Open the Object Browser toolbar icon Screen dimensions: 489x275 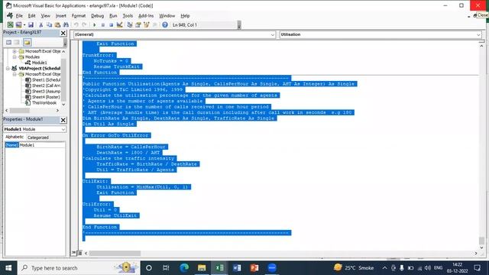coord(146,25)
